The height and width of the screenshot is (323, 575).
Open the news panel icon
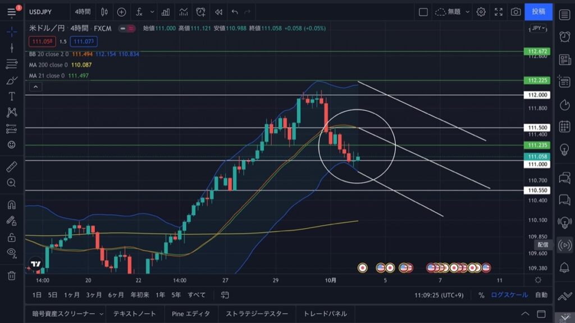tap(565, 60)
